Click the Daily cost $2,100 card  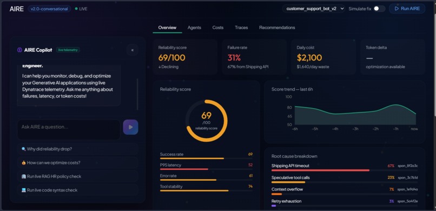click(x=323, y=57)
